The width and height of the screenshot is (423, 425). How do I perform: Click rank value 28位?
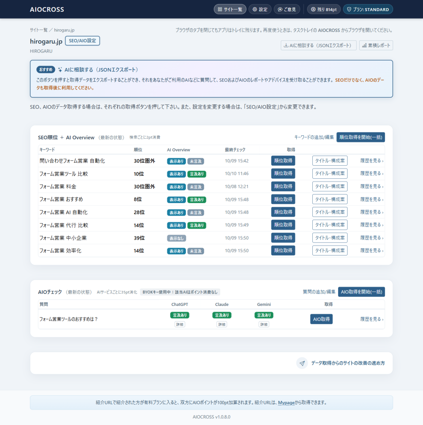(139, 212)
